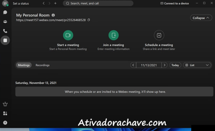Image resolution: width=215 pixels, height=131 pixels.
Task: Maximize the Webex window
Action: pyautogui.click(x=204, y=3)
